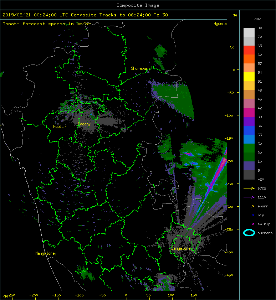Select the red 60–65 dBZ color swatch

click(249, 50)
